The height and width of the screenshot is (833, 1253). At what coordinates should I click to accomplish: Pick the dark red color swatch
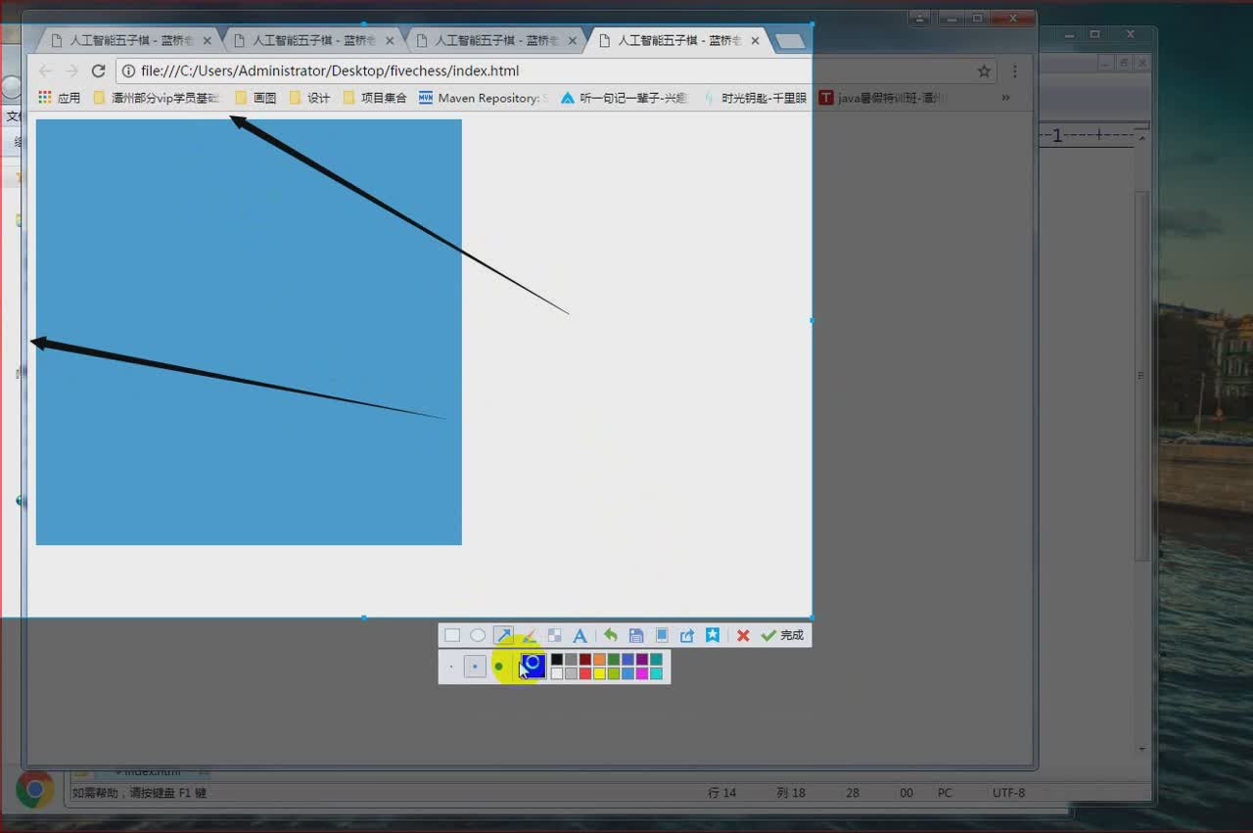[585, 660]
